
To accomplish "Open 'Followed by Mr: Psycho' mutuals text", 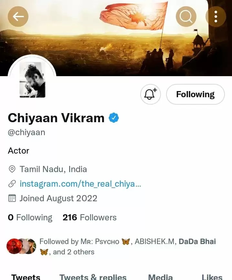I will [x=128, y=247].
